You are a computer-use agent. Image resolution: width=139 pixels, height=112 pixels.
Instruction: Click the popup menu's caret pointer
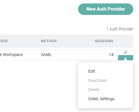click(x=126, y=61)
